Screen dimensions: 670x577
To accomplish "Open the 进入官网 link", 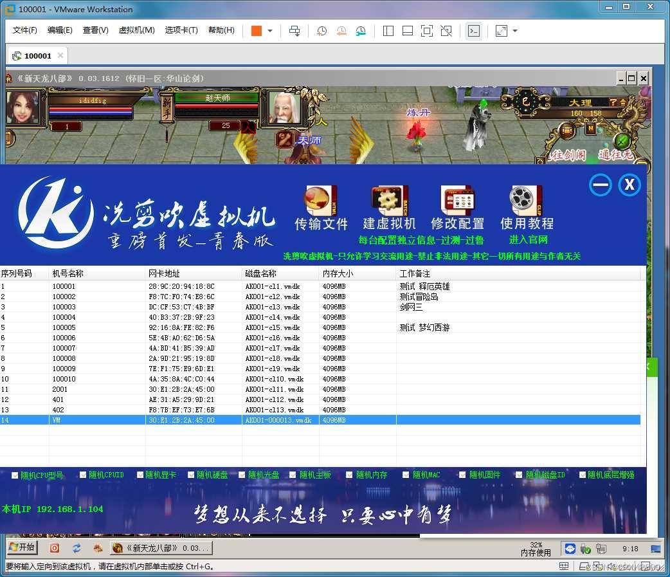I will pos(528,240).
